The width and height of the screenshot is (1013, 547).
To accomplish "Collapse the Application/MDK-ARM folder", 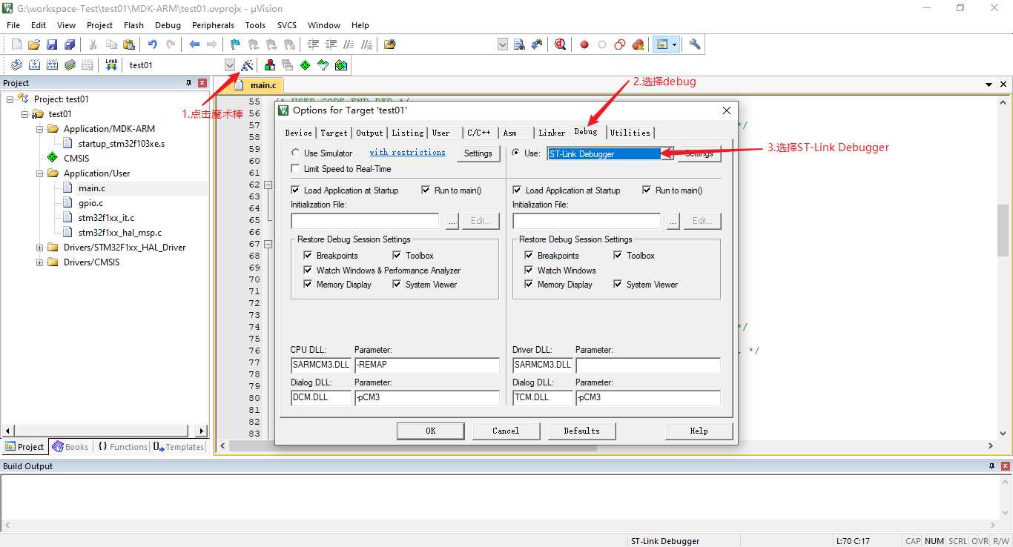I will [x=39, y=129].
